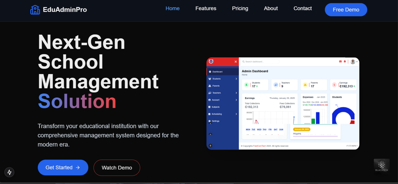
Task: Click Jan 2025 beside the Expenses title
Action: [x=321, y=97]
